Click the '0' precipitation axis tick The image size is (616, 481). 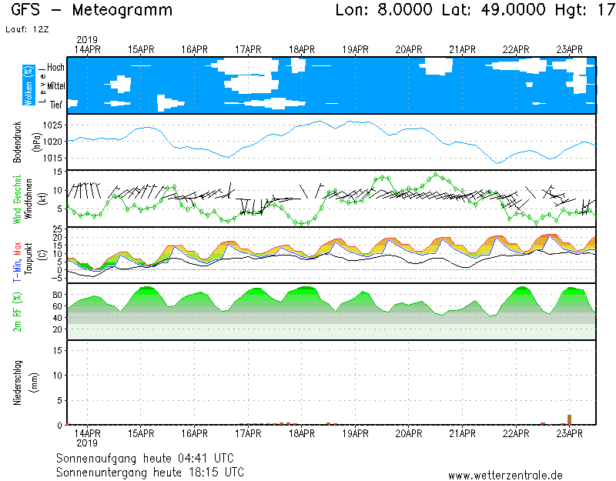point(60,426)
